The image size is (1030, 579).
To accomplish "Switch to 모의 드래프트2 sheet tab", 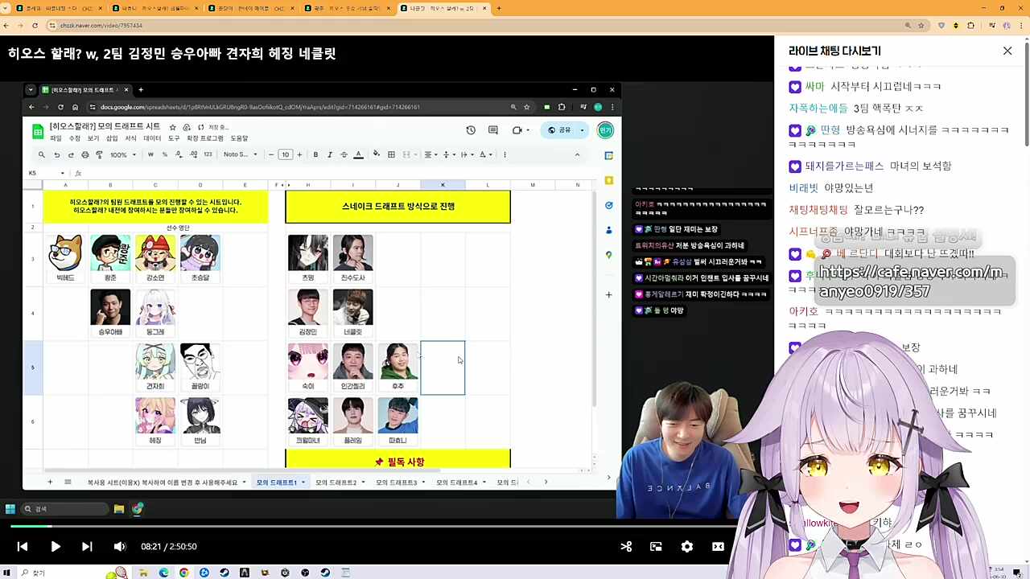I will click(336, 482).
